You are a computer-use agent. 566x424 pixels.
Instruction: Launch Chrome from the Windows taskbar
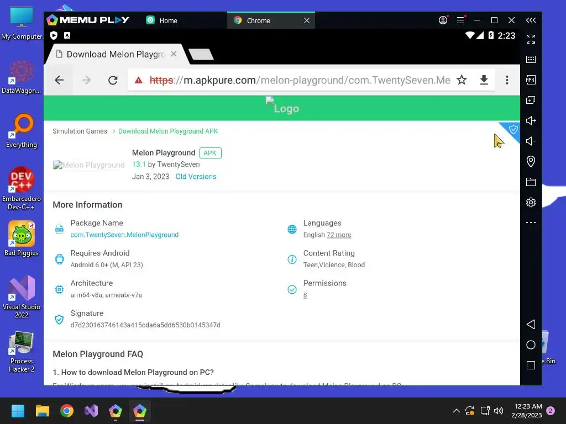pyautogui.click(x=67, y=411)
